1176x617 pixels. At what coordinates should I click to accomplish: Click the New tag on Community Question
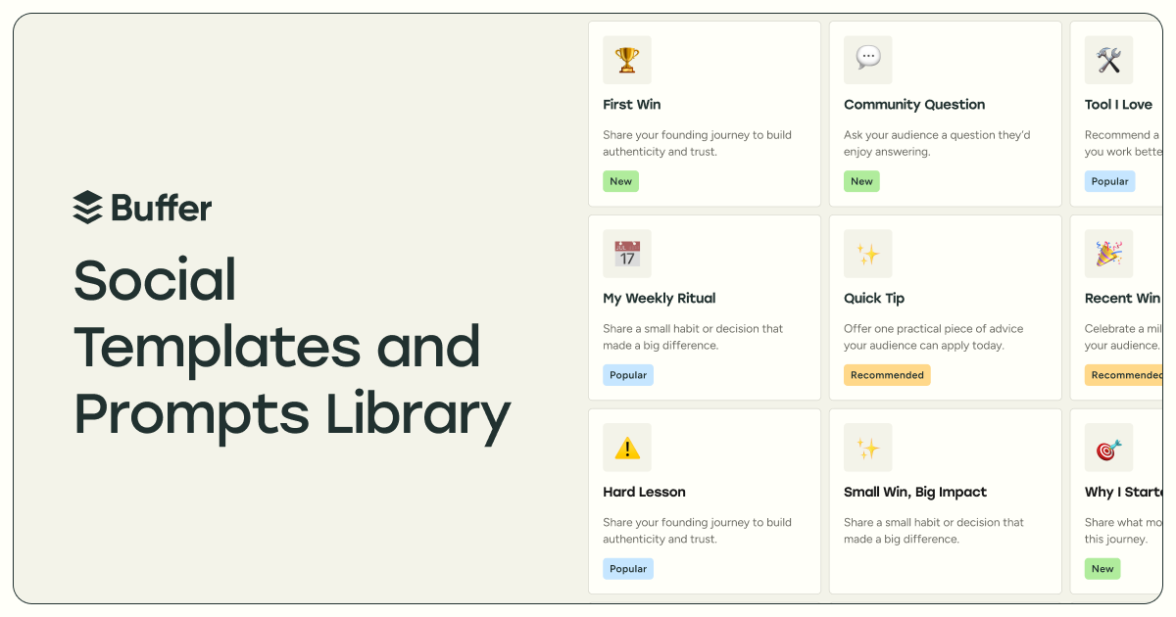pyautogui.click(x=861, y=181)
